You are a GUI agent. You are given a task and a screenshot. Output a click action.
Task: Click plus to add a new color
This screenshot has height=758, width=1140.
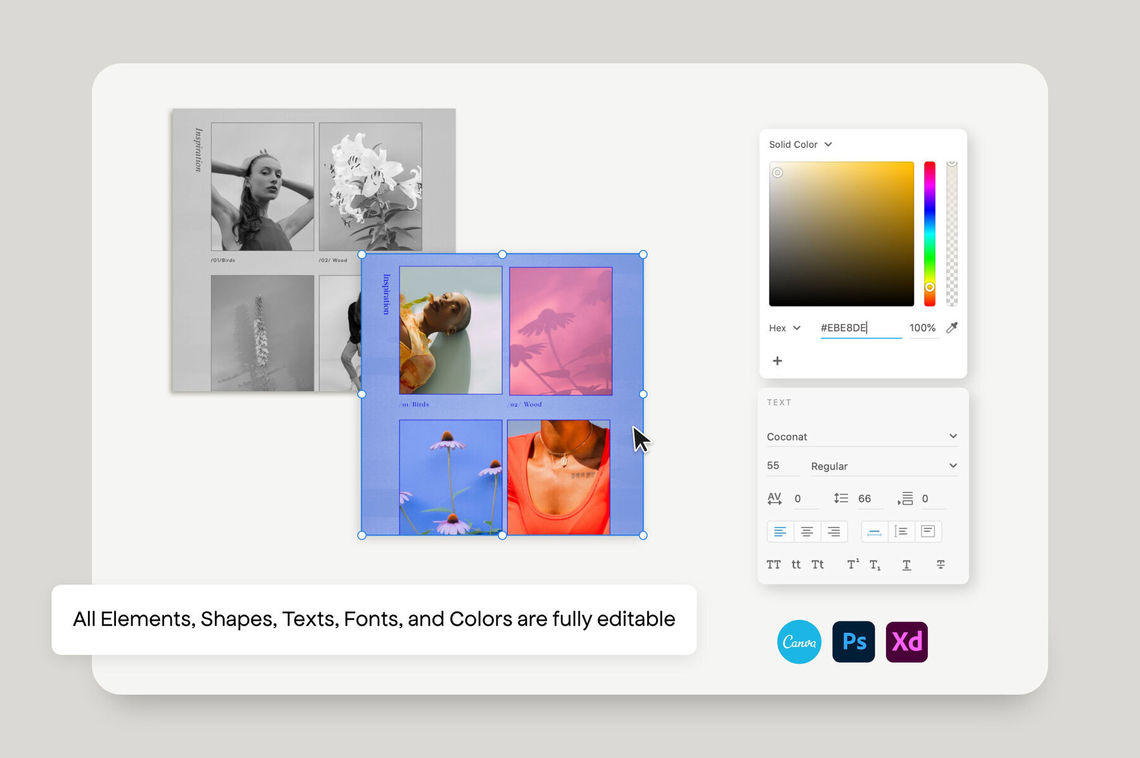click(x=778, y=361)
